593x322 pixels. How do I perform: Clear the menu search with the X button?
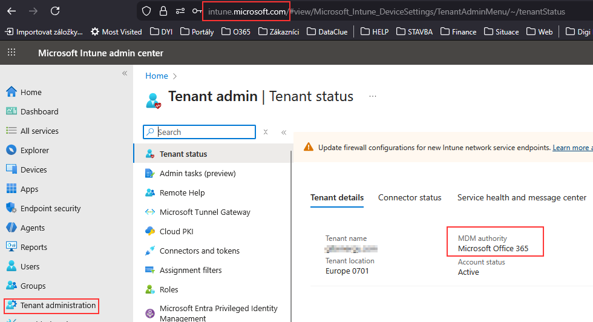pyautogui.click(x=266, y=132)
